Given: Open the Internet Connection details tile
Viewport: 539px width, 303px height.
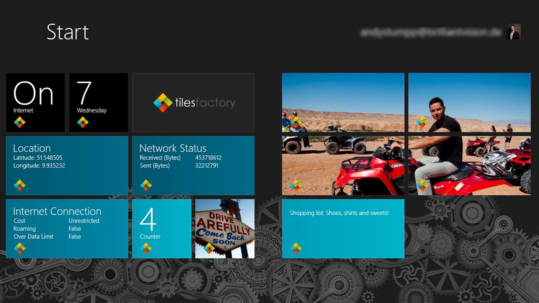Looking at the screenshot, I should click(x=67, y=229).
